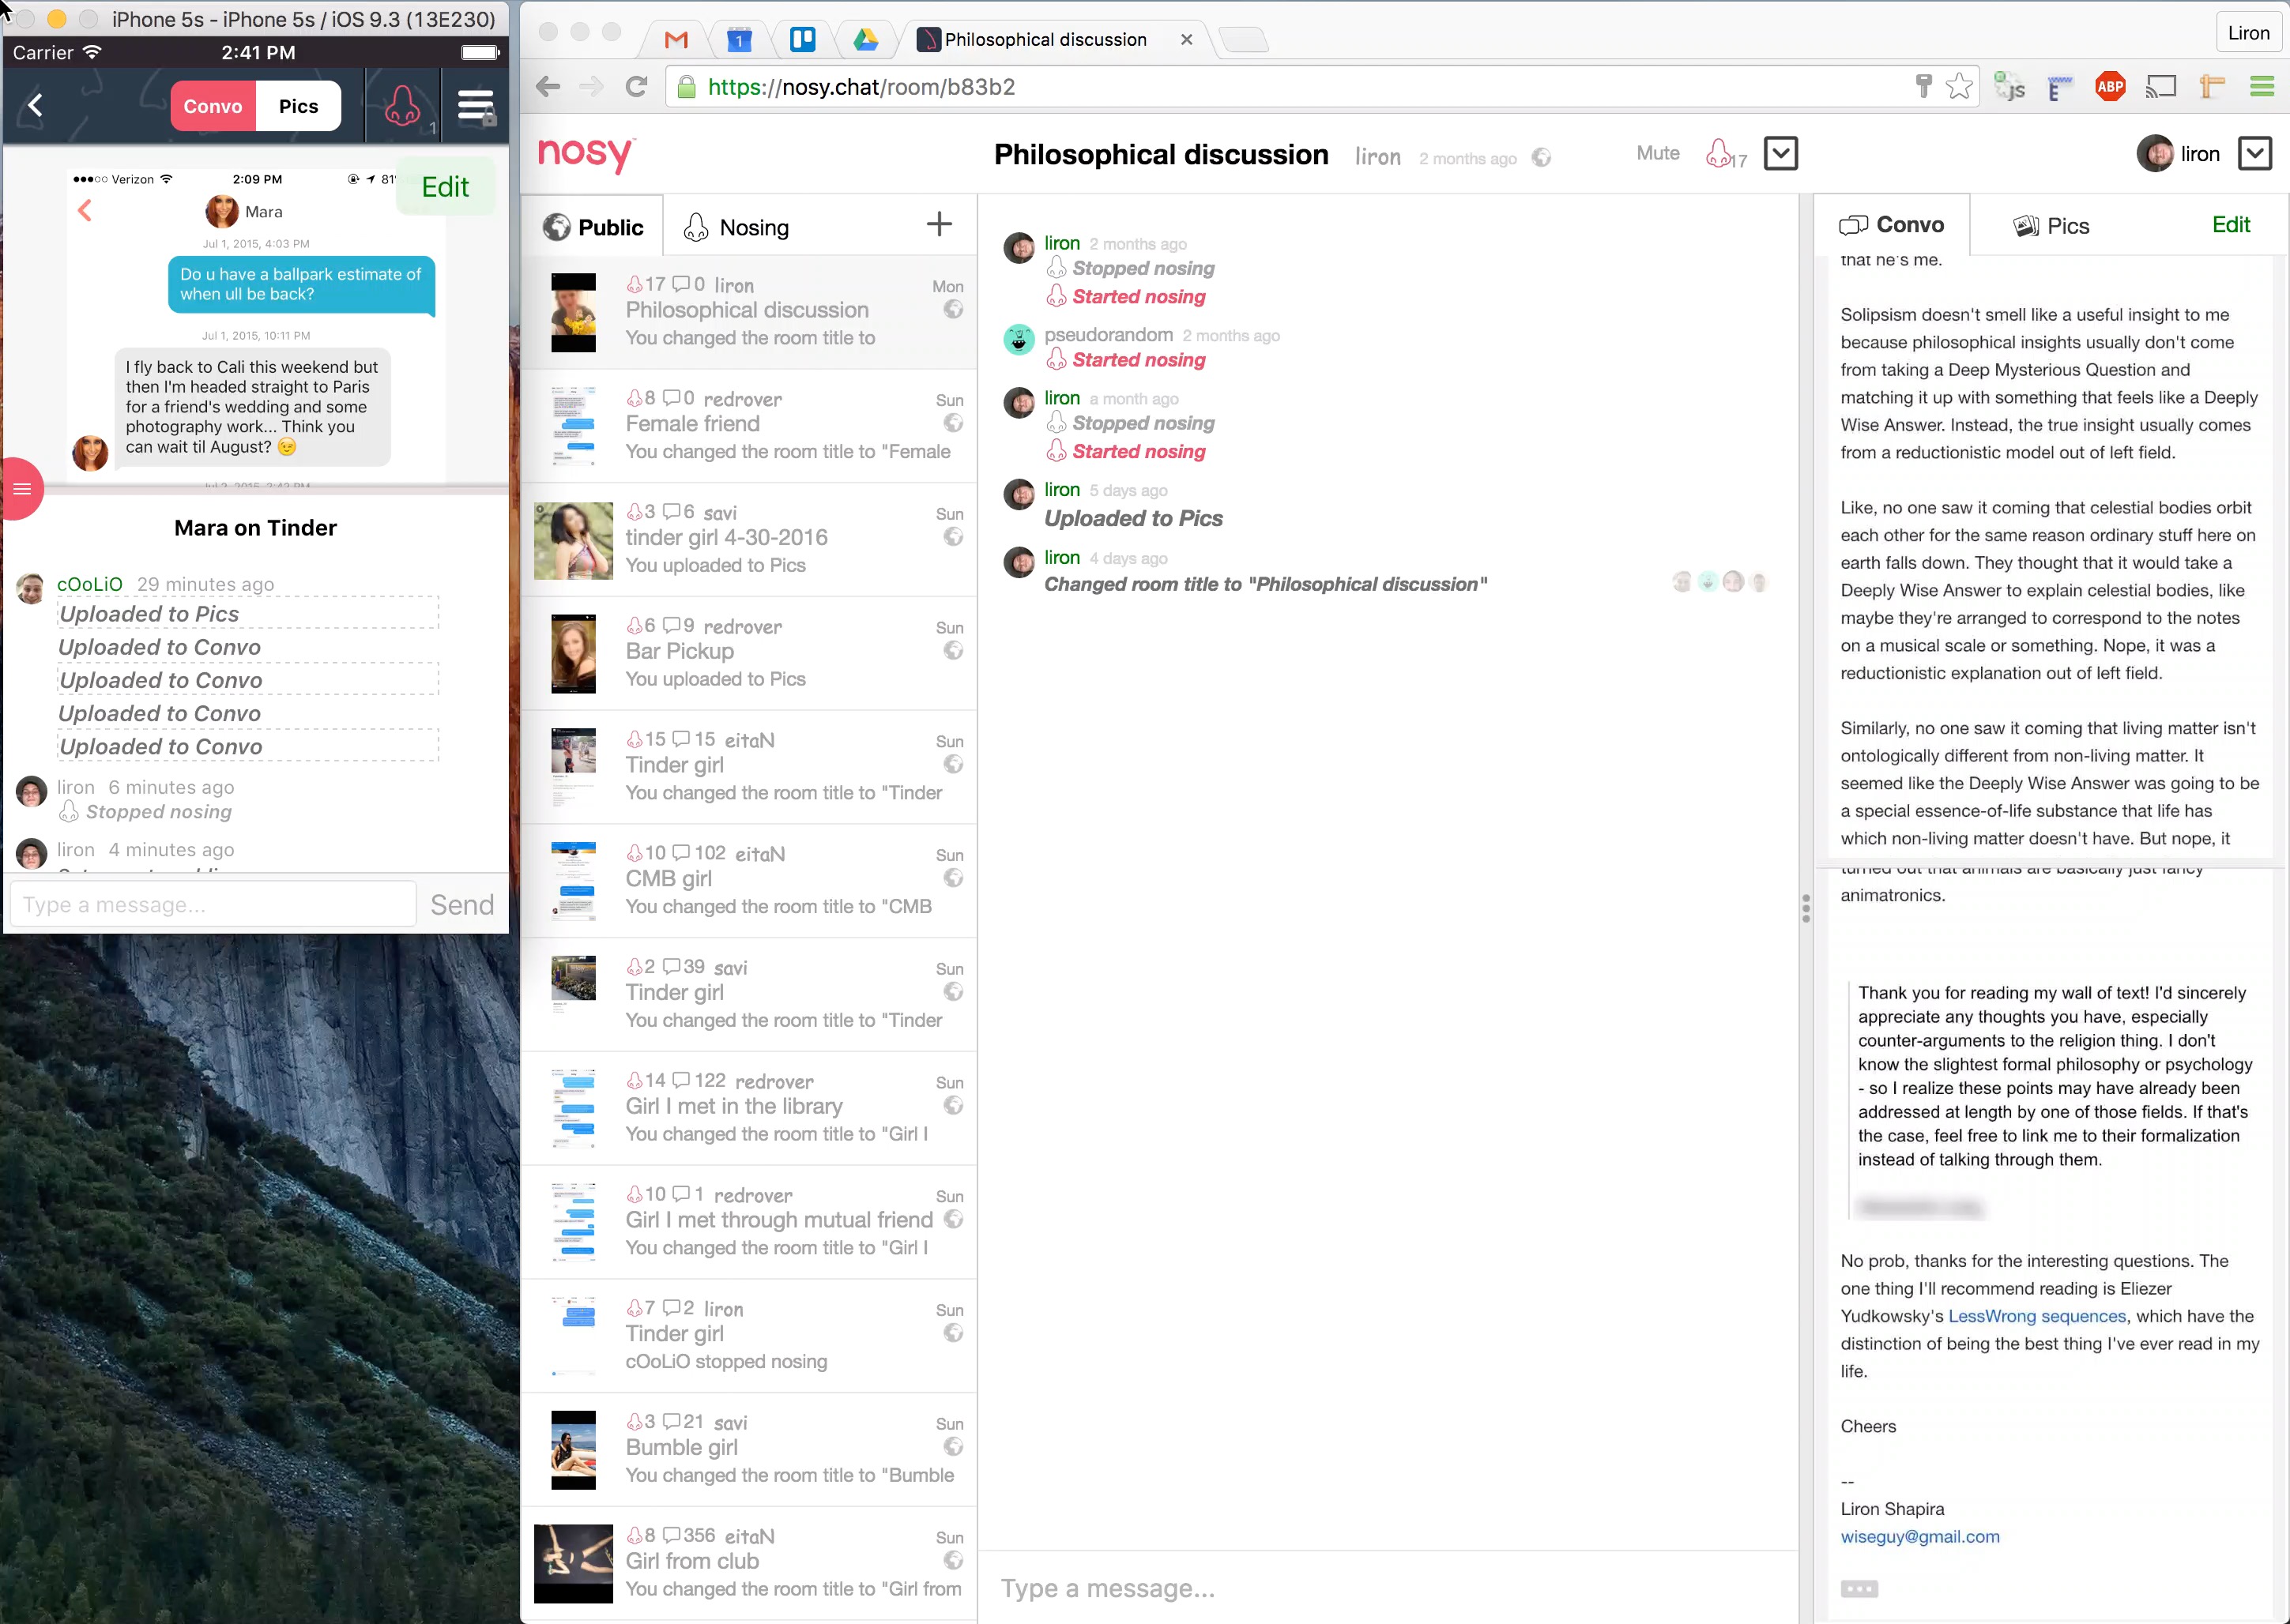This screenshot has height=1624, width=2290.
Task: Bookmark page with the star icon
Action: click(1958, 87)
